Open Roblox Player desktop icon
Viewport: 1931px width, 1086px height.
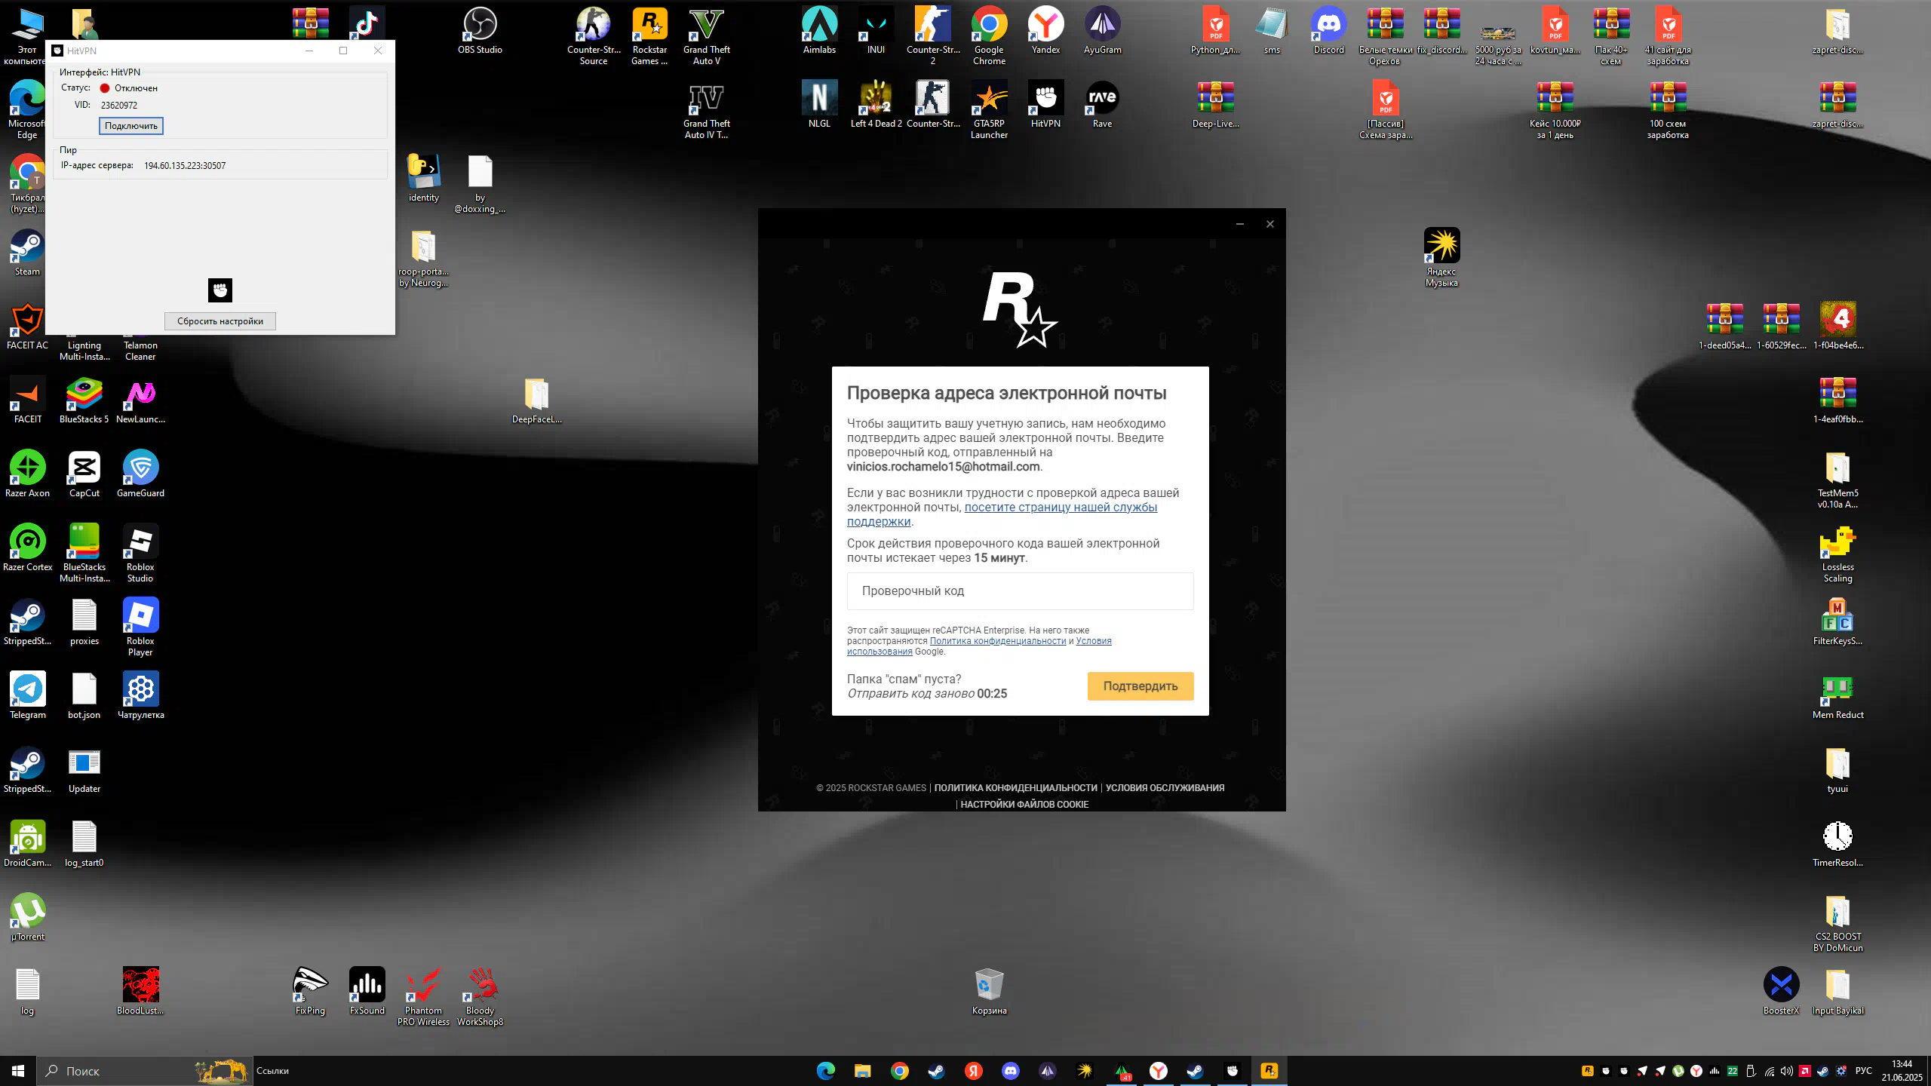click(140, 627)
